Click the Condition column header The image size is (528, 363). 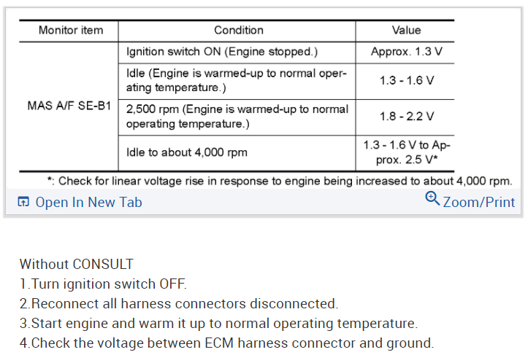point(238,31)
